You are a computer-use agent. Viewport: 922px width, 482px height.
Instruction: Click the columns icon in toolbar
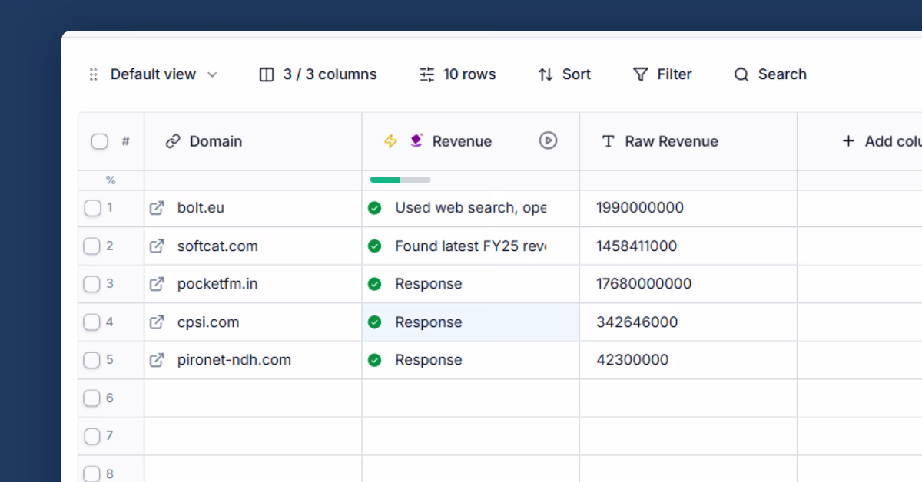coord(267,74)
